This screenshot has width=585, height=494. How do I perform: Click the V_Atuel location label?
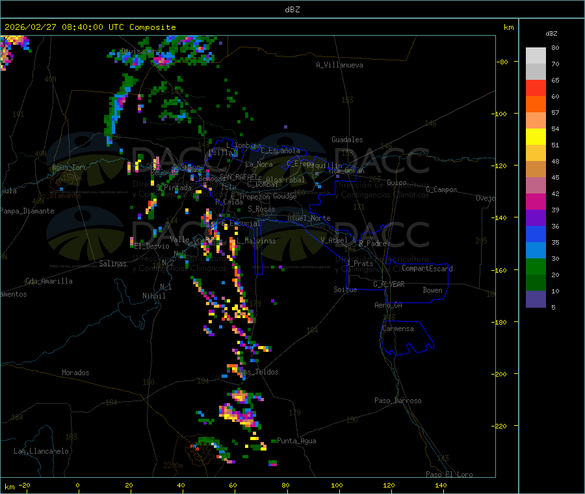pos(334,240)
